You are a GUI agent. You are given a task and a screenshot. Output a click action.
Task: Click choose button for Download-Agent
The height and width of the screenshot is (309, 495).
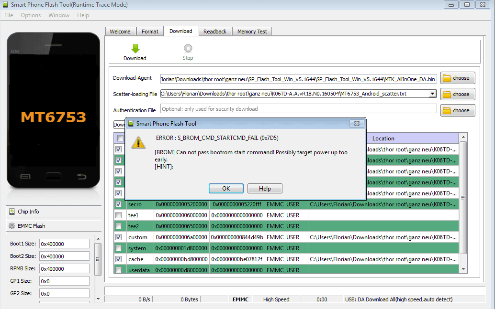[x=458, y=78]
